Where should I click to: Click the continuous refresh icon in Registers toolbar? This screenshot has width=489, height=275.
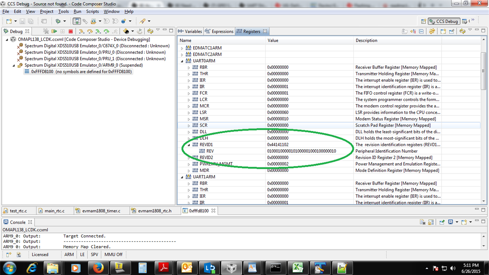pos(432,31)
